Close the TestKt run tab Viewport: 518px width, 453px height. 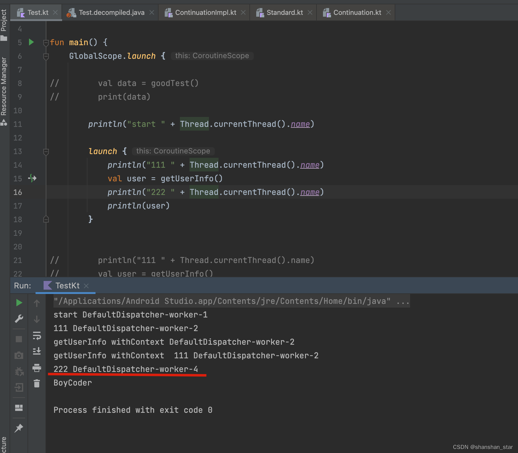87,286
